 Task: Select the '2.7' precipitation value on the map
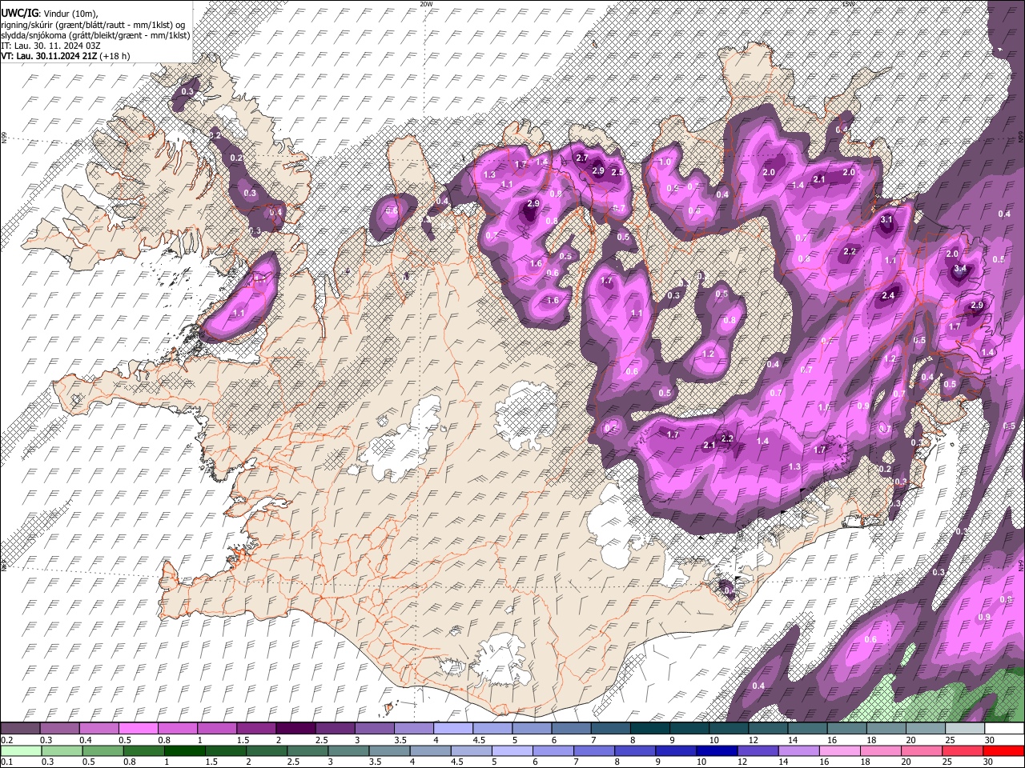[x=582, y=158]
